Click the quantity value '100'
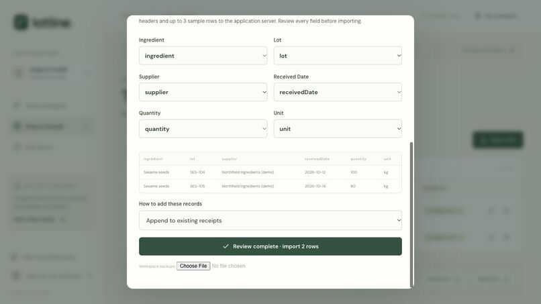Viewport: 541px width, 304px height. 354,172
